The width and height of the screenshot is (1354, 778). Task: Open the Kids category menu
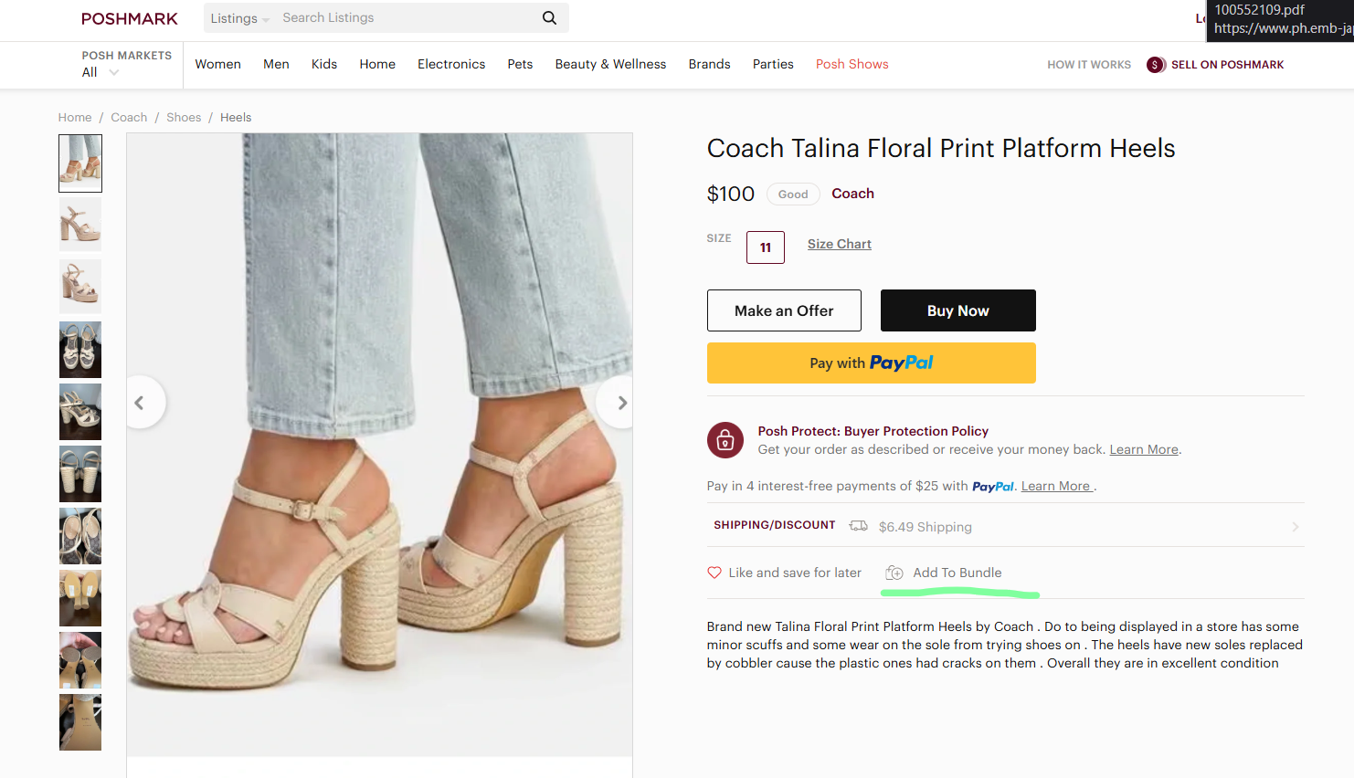(x=324, y=64)
